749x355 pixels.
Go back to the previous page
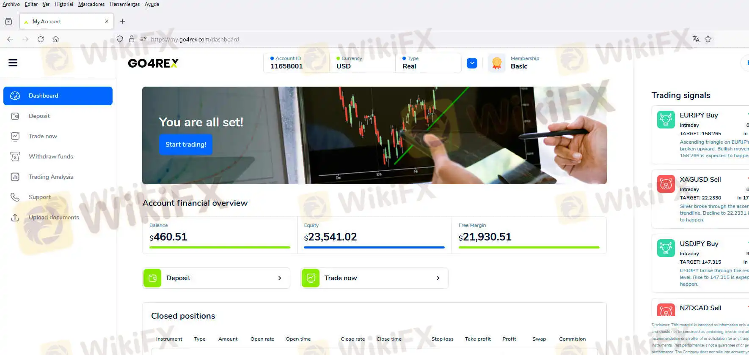10,39
